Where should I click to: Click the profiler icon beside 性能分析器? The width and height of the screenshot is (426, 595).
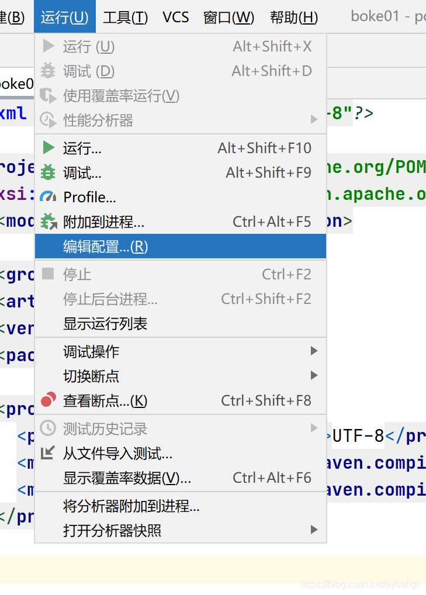[x=48, y=120]
